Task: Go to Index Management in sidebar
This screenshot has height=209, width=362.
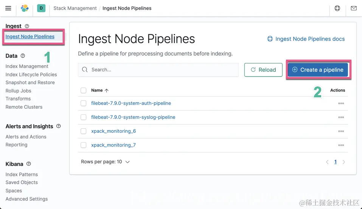Action: [27, 66]
